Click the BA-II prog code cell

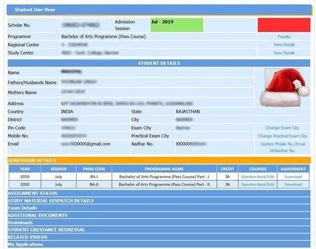(x=94, y=184)
